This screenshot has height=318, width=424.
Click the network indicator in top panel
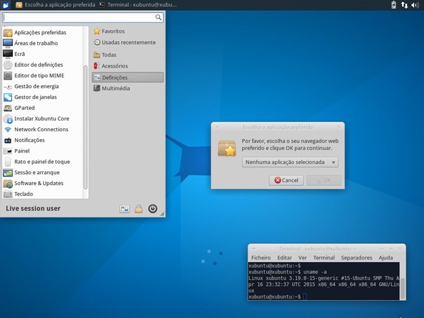click(405, 5)
